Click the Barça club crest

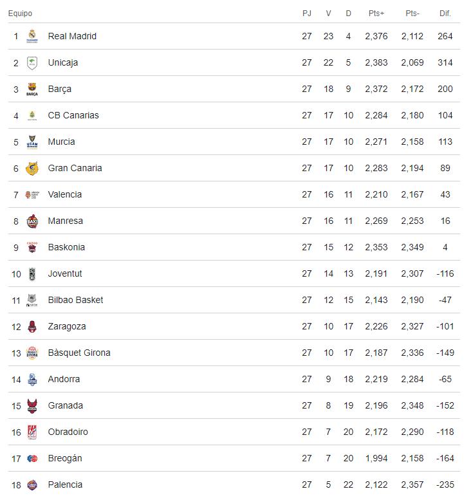(32, 89)
